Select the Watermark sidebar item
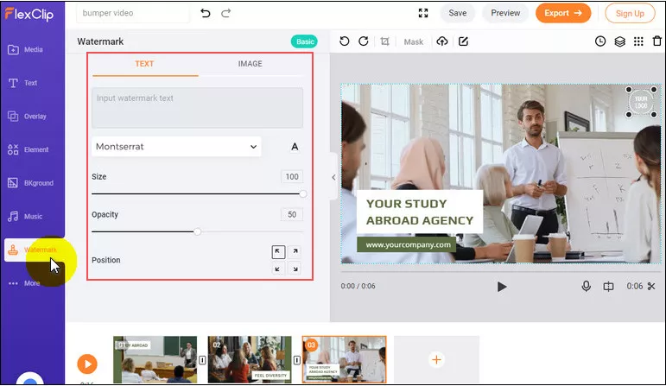 click(x=34, y=250)
